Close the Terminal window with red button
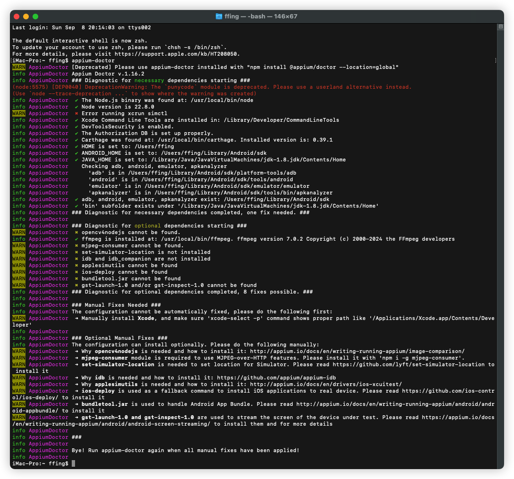This screenshot has height=479, width=514. 17,17
